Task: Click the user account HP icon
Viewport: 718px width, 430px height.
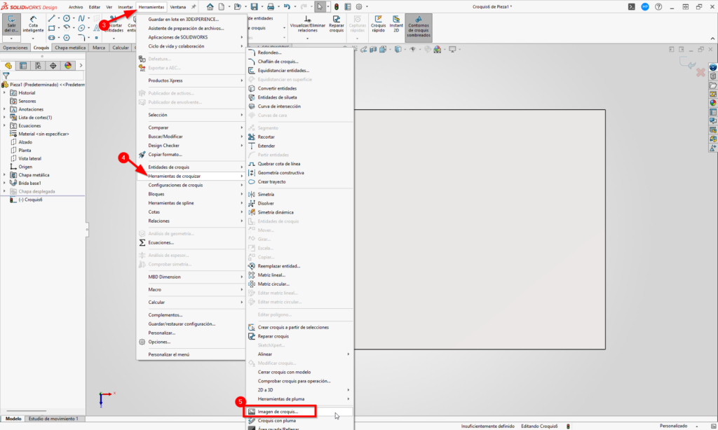Action: pyautogui.click(x=645, y=7)
